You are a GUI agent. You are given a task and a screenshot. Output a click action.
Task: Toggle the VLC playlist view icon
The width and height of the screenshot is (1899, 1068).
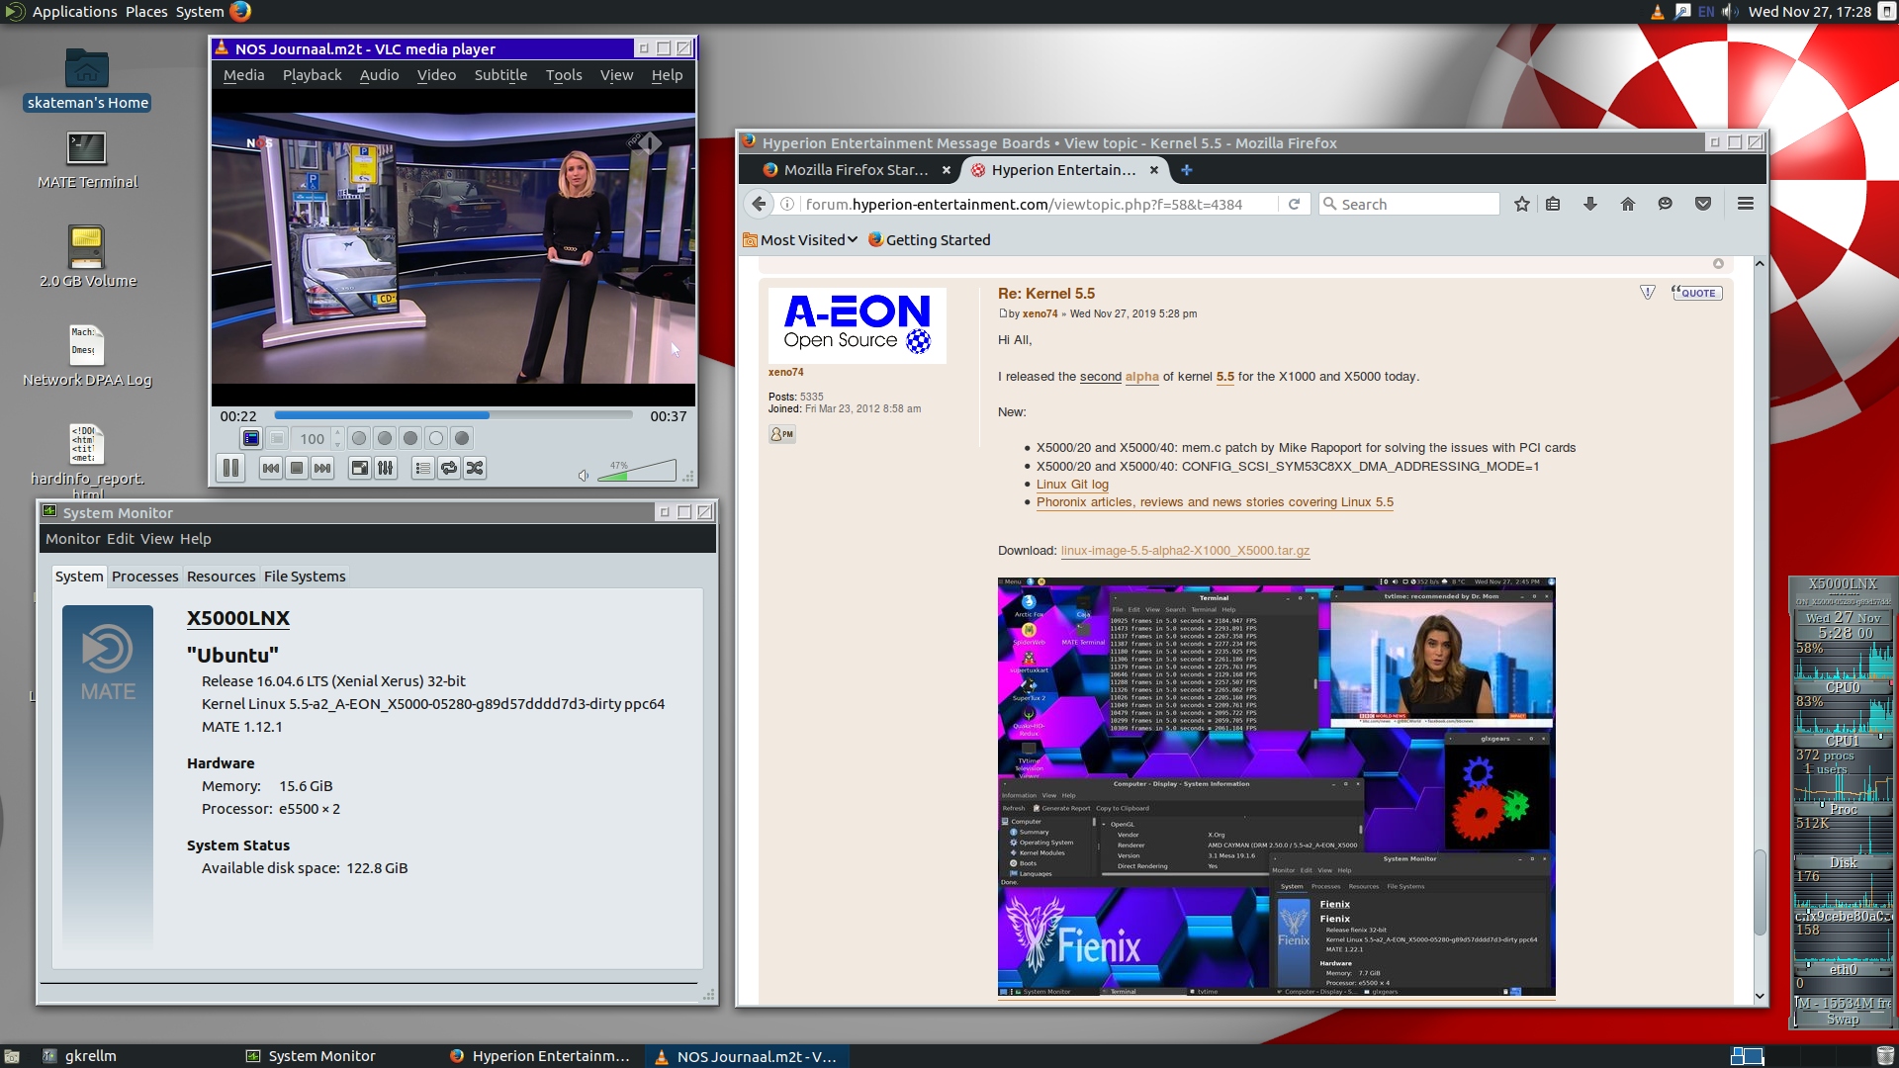tap(423, 468)
